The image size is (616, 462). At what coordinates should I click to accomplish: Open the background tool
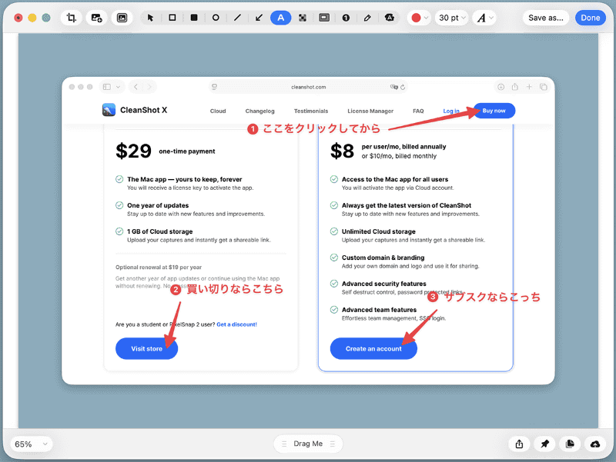[122, 18]
